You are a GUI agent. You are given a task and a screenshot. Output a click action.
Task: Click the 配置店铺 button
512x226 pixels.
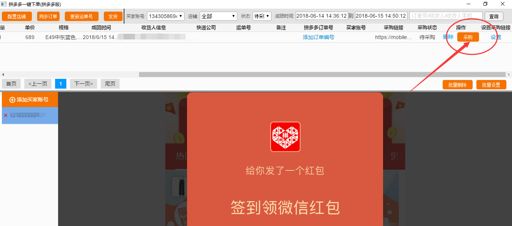coord(17,17)
